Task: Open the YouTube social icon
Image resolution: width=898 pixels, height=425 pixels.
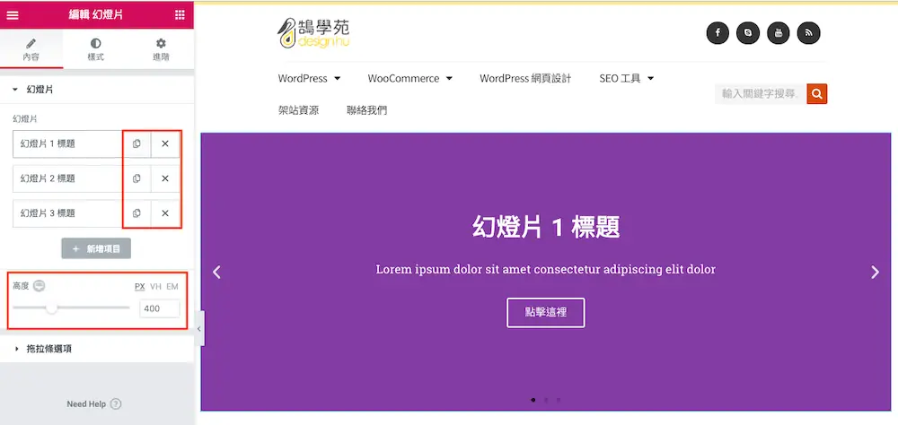Action: coord(779,33)
